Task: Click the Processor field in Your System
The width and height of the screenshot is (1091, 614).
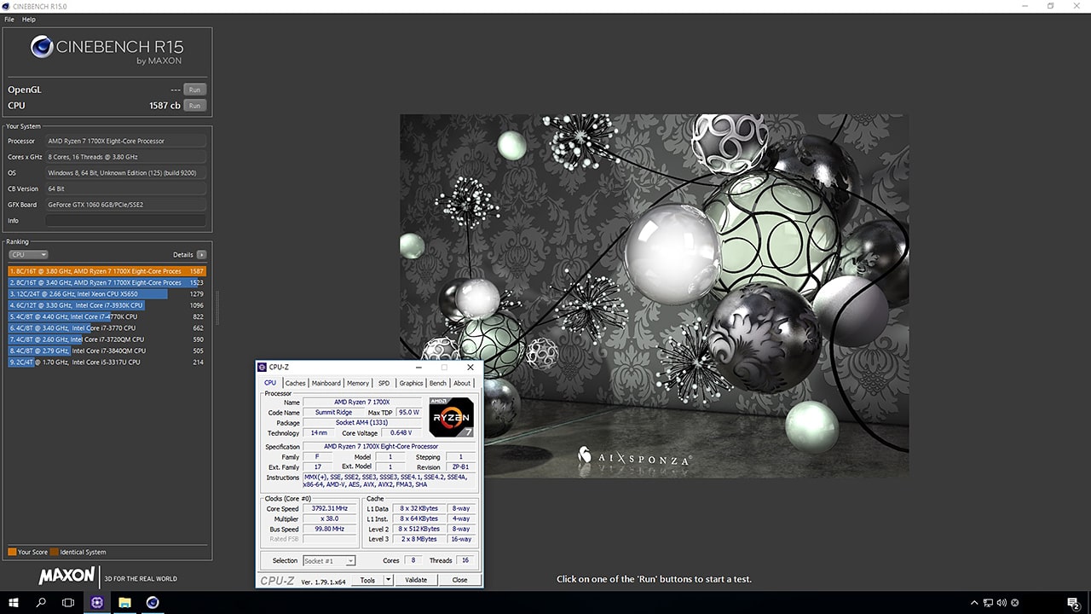Action: (126, 141)
